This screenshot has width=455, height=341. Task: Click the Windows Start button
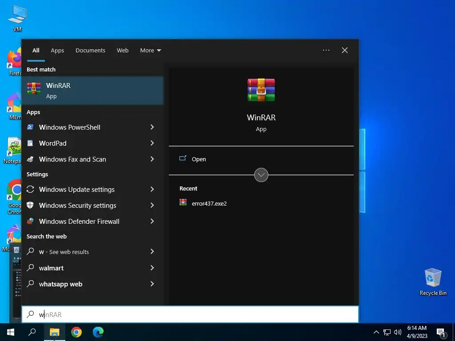tap(11, 332)
